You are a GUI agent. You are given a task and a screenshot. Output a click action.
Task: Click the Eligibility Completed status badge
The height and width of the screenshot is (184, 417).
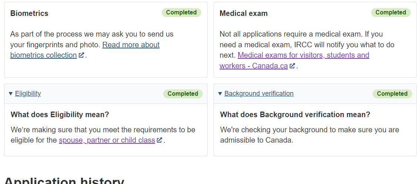(x=183, y=94)
